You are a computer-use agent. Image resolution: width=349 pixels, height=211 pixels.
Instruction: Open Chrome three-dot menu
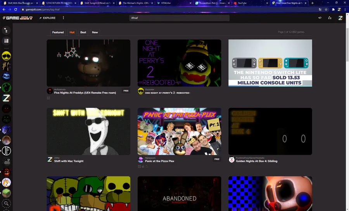coord(345,9)
